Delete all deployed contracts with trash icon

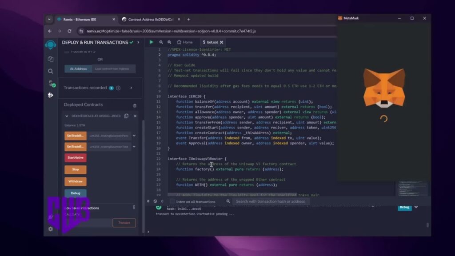click(x=135, y=105)
